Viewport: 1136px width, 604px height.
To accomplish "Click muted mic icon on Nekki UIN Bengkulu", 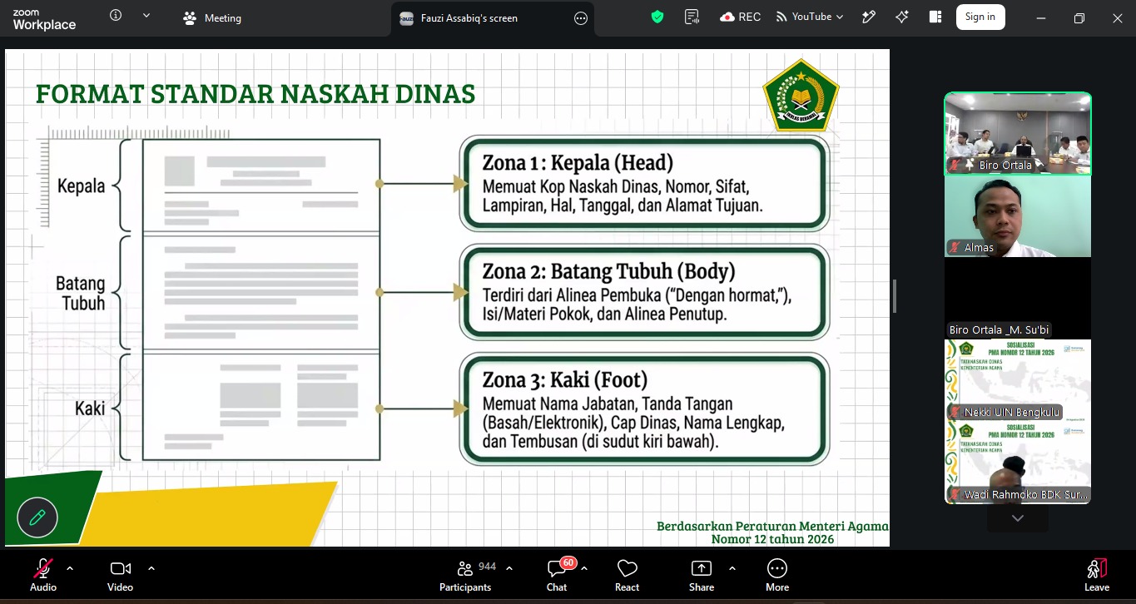I will 955,413.
